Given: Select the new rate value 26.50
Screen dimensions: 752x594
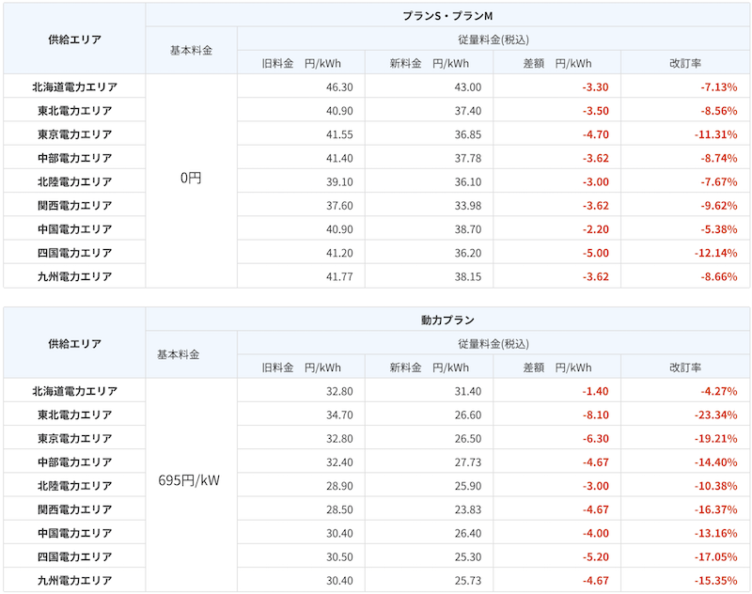Looking at the screenshot, I should click(x=468, y=439).
